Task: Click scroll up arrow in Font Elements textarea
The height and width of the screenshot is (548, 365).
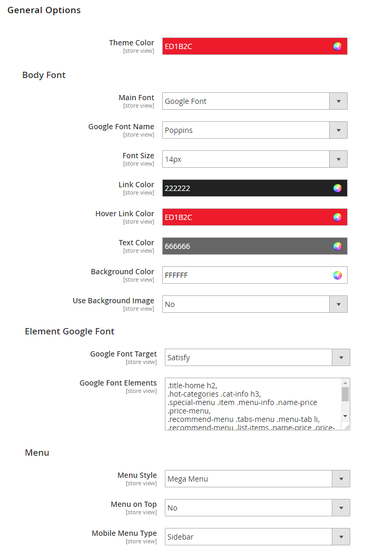Action: [346, 383]
